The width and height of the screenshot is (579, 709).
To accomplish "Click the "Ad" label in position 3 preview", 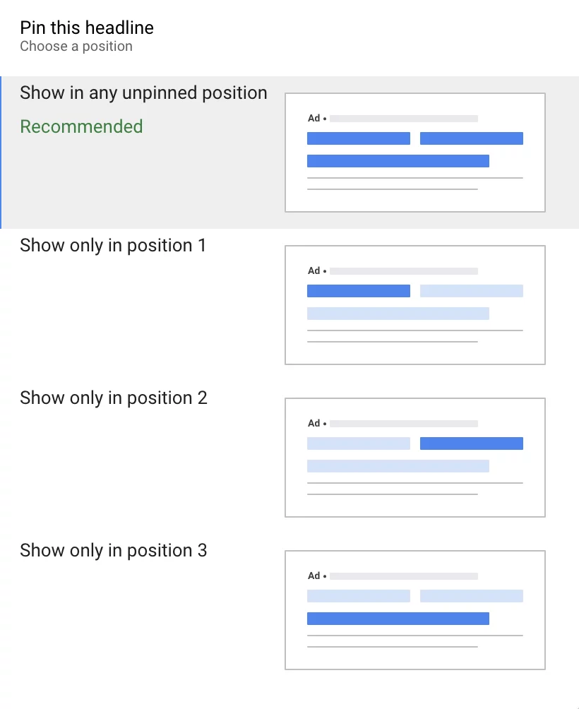I will point(314,576).
